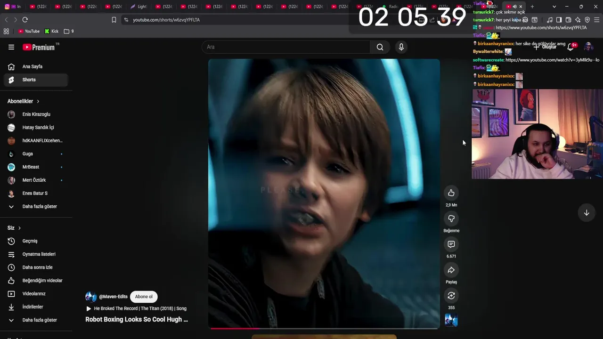603x339 pixels.
Task: Open Beğendiğim videolar
Action: pyautogui.click(x=36, y=281)
